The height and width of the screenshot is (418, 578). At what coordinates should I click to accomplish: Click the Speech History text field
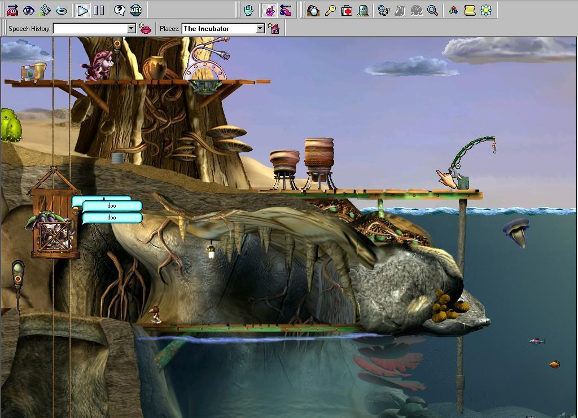[x=89, y=28]
